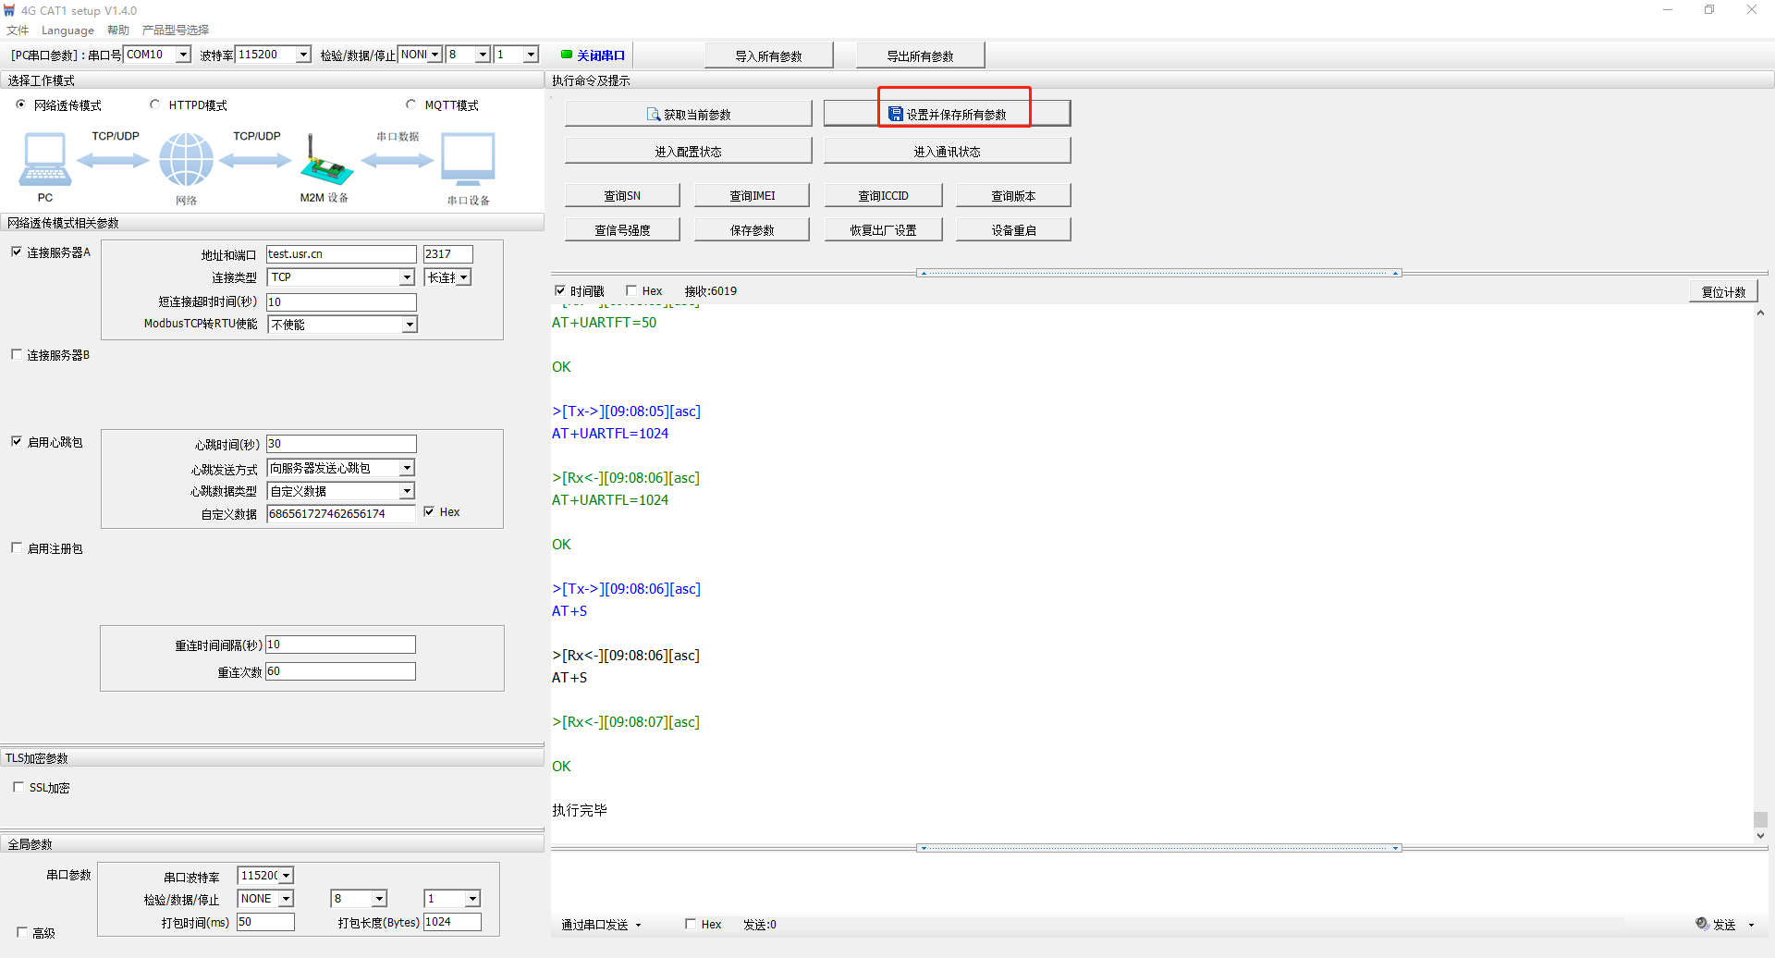Viewport: 1775px width, 958px height.
Task: Click the serial device monitor icon
Action: coord(468,159)
